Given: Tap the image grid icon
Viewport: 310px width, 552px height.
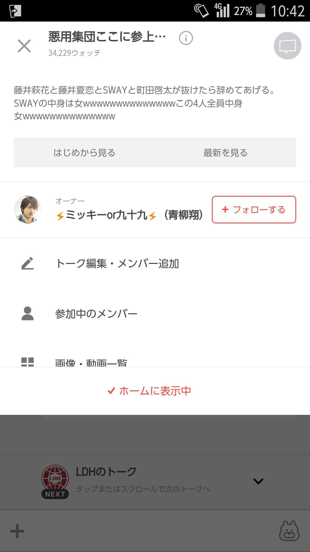Looking at the screenshot, I should [28, 362].
